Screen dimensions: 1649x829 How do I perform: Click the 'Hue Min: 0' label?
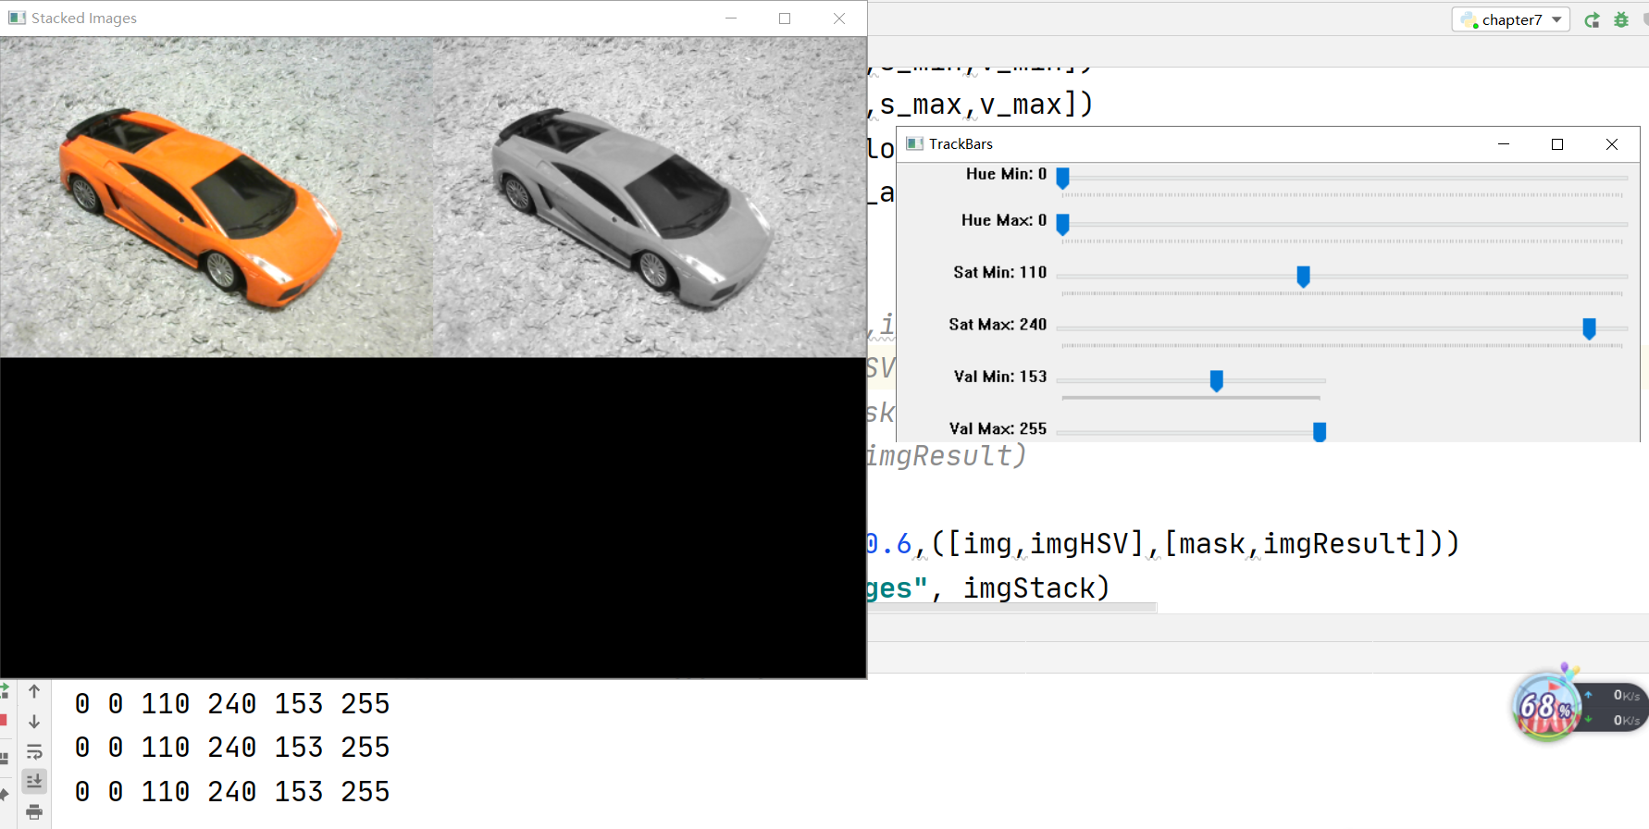pyautogui.click(x=1006, y=174)
